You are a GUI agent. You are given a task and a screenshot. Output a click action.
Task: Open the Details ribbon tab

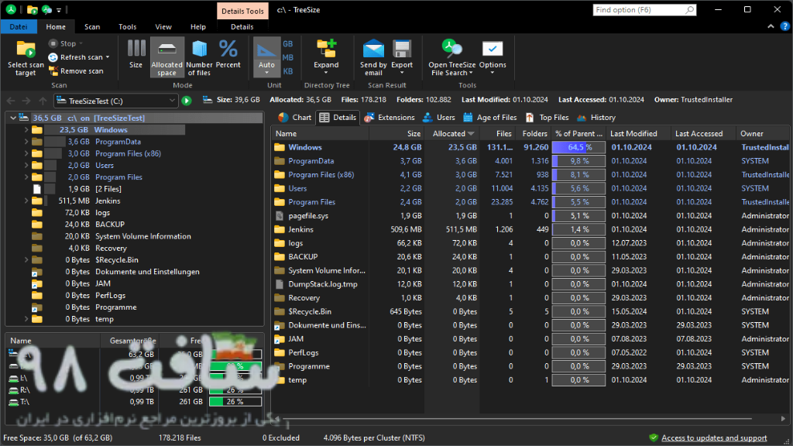(242, 27)
